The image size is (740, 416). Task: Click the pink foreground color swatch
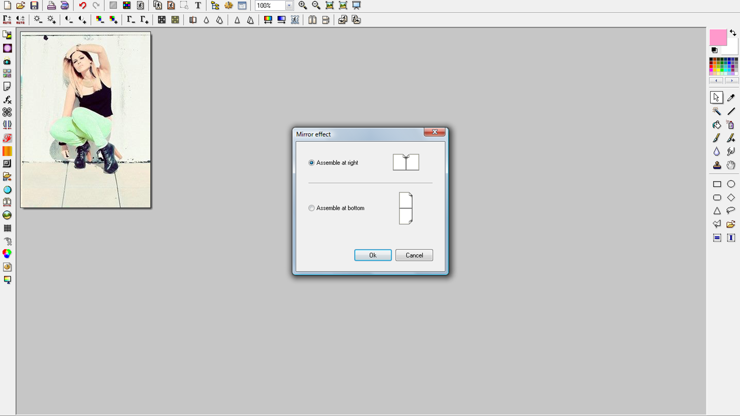[717, 37]
